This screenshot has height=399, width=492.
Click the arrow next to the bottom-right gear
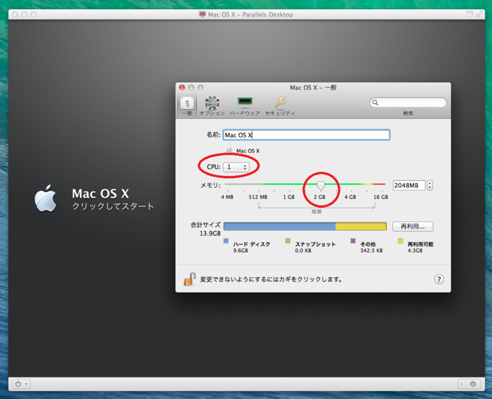point(461,384)
